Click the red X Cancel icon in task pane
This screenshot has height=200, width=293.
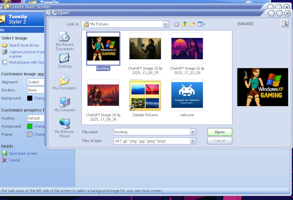click(x=5, y=160)
